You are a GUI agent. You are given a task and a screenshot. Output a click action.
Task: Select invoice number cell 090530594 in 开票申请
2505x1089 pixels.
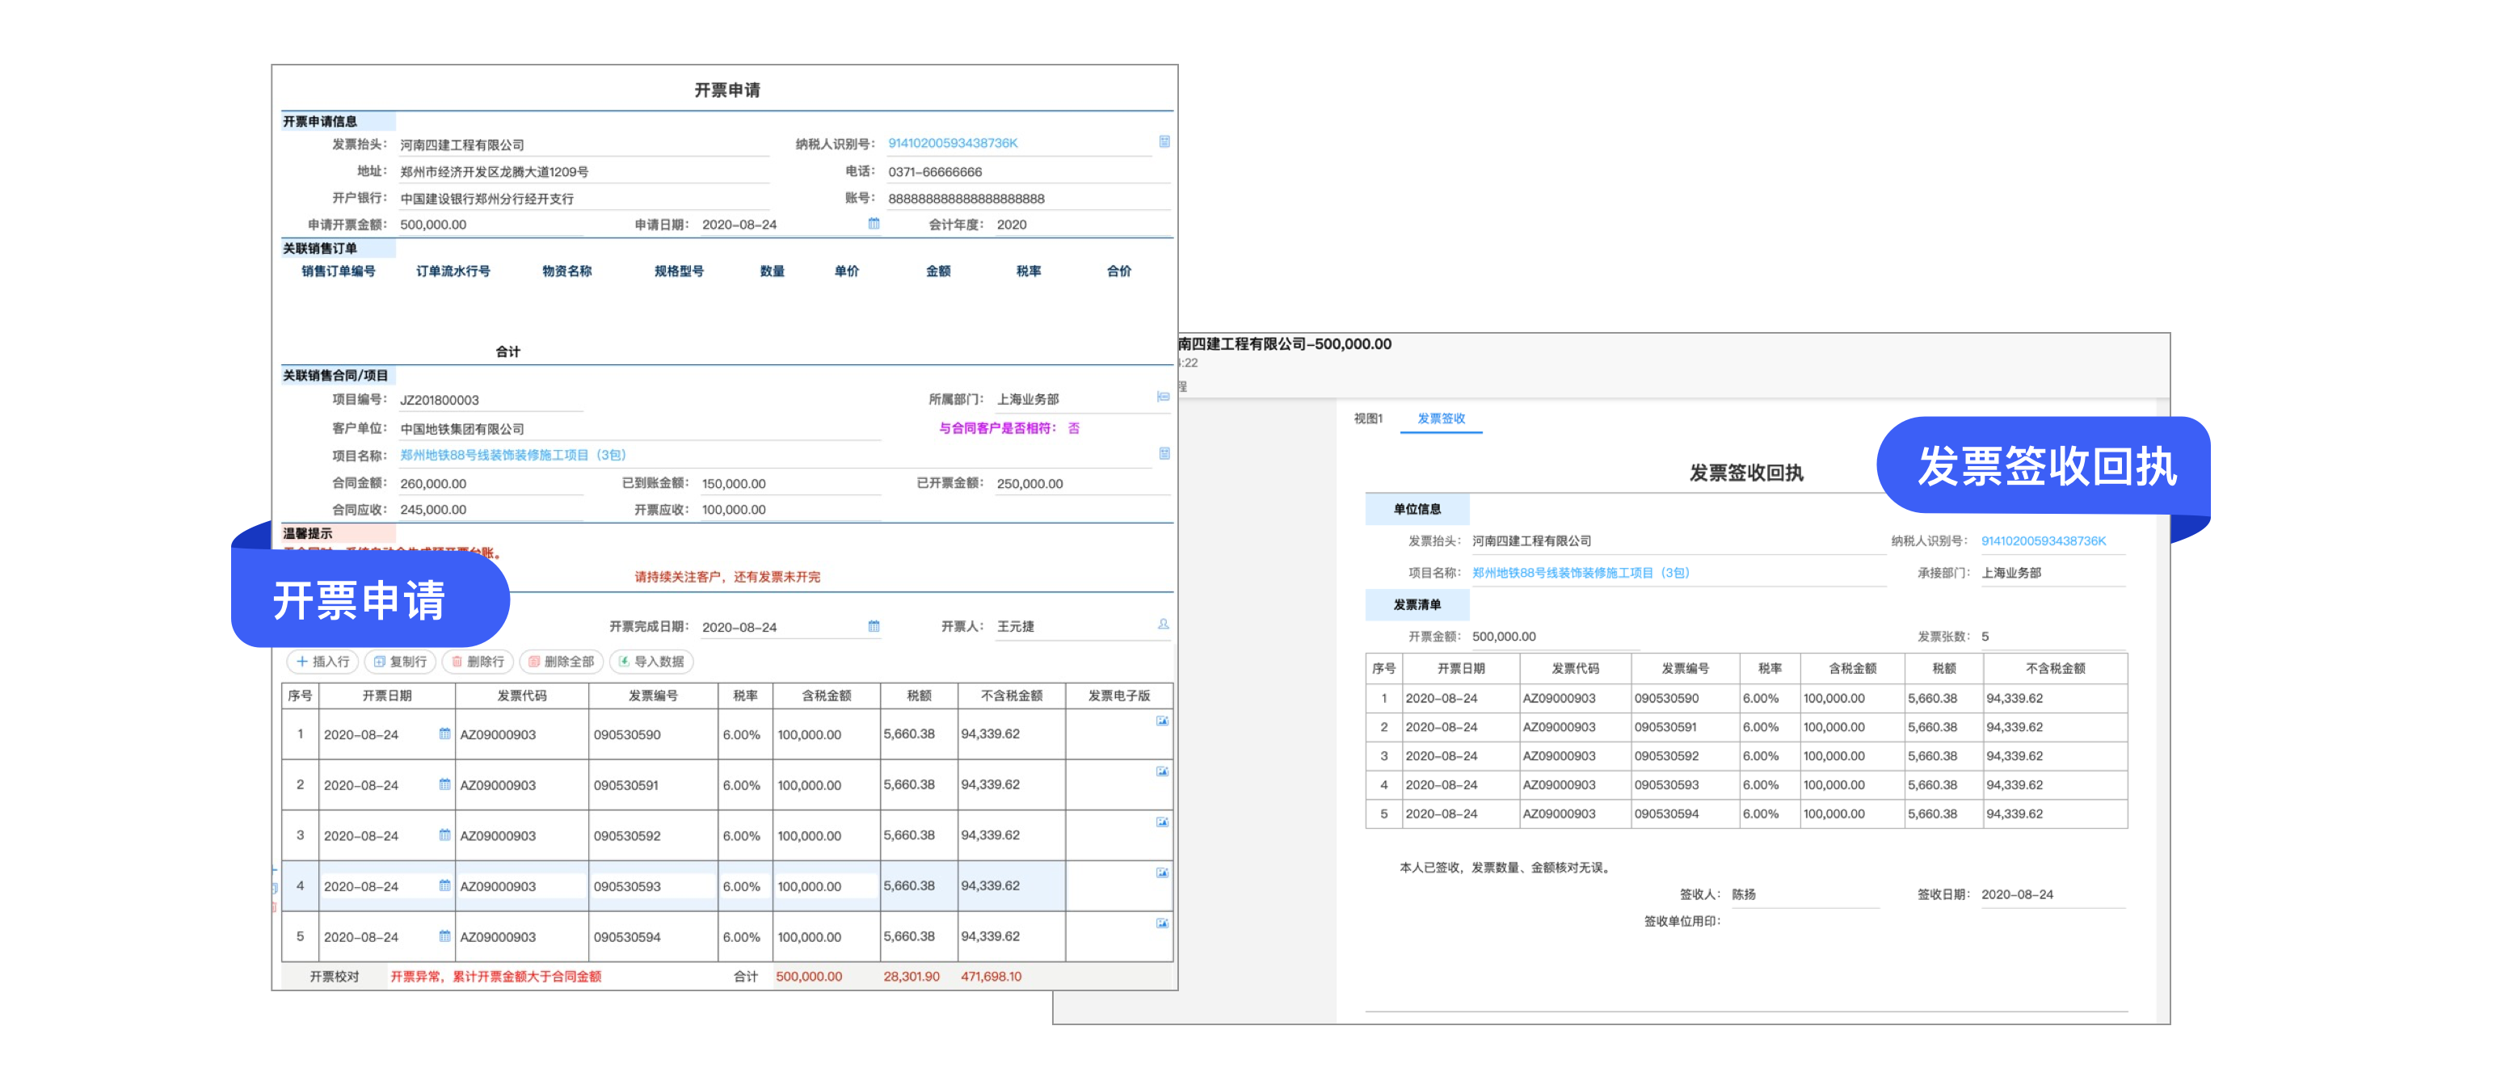652,936
